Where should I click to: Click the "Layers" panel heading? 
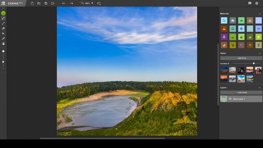pos(223,88)
